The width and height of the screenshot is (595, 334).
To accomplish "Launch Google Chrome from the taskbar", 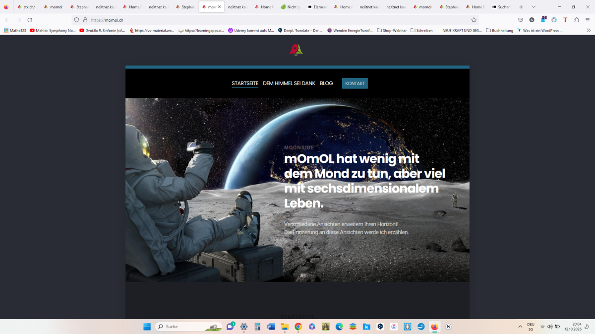I will click(x=298, y=327).
